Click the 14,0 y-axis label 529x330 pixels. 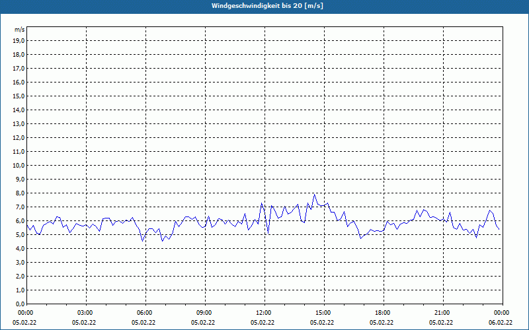coord(19,110)
